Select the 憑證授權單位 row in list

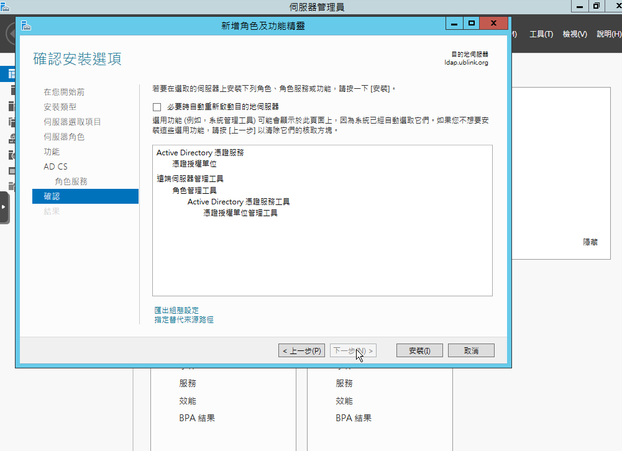(194, 164)
